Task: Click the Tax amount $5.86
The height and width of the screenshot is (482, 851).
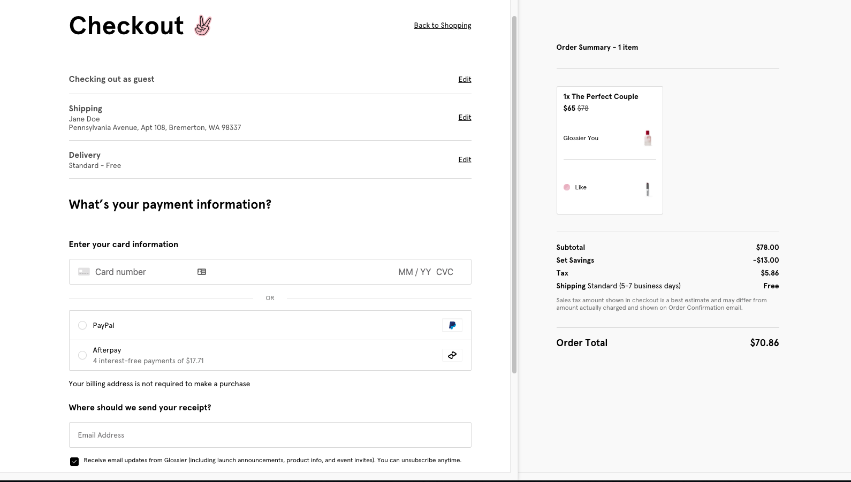Action: (770, 273)
